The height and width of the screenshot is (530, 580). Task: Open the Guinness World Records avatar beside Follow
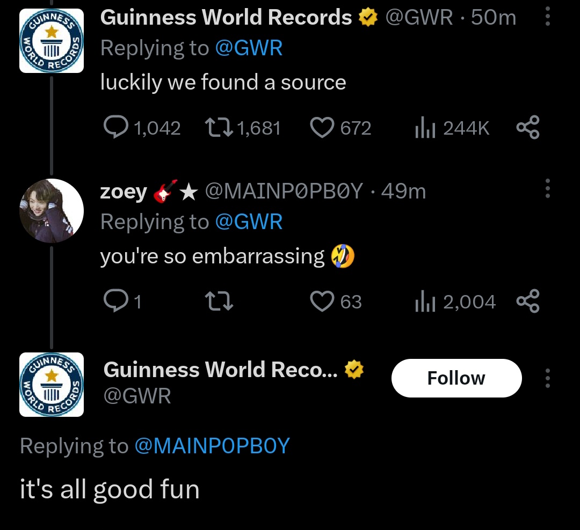52,384
